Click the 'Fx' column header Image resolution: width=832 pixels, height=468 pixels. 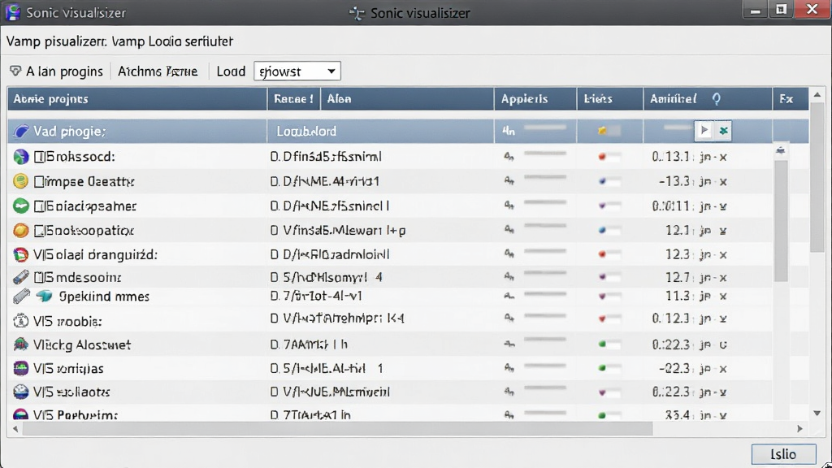pyautogui.click(x=791, y=98)
